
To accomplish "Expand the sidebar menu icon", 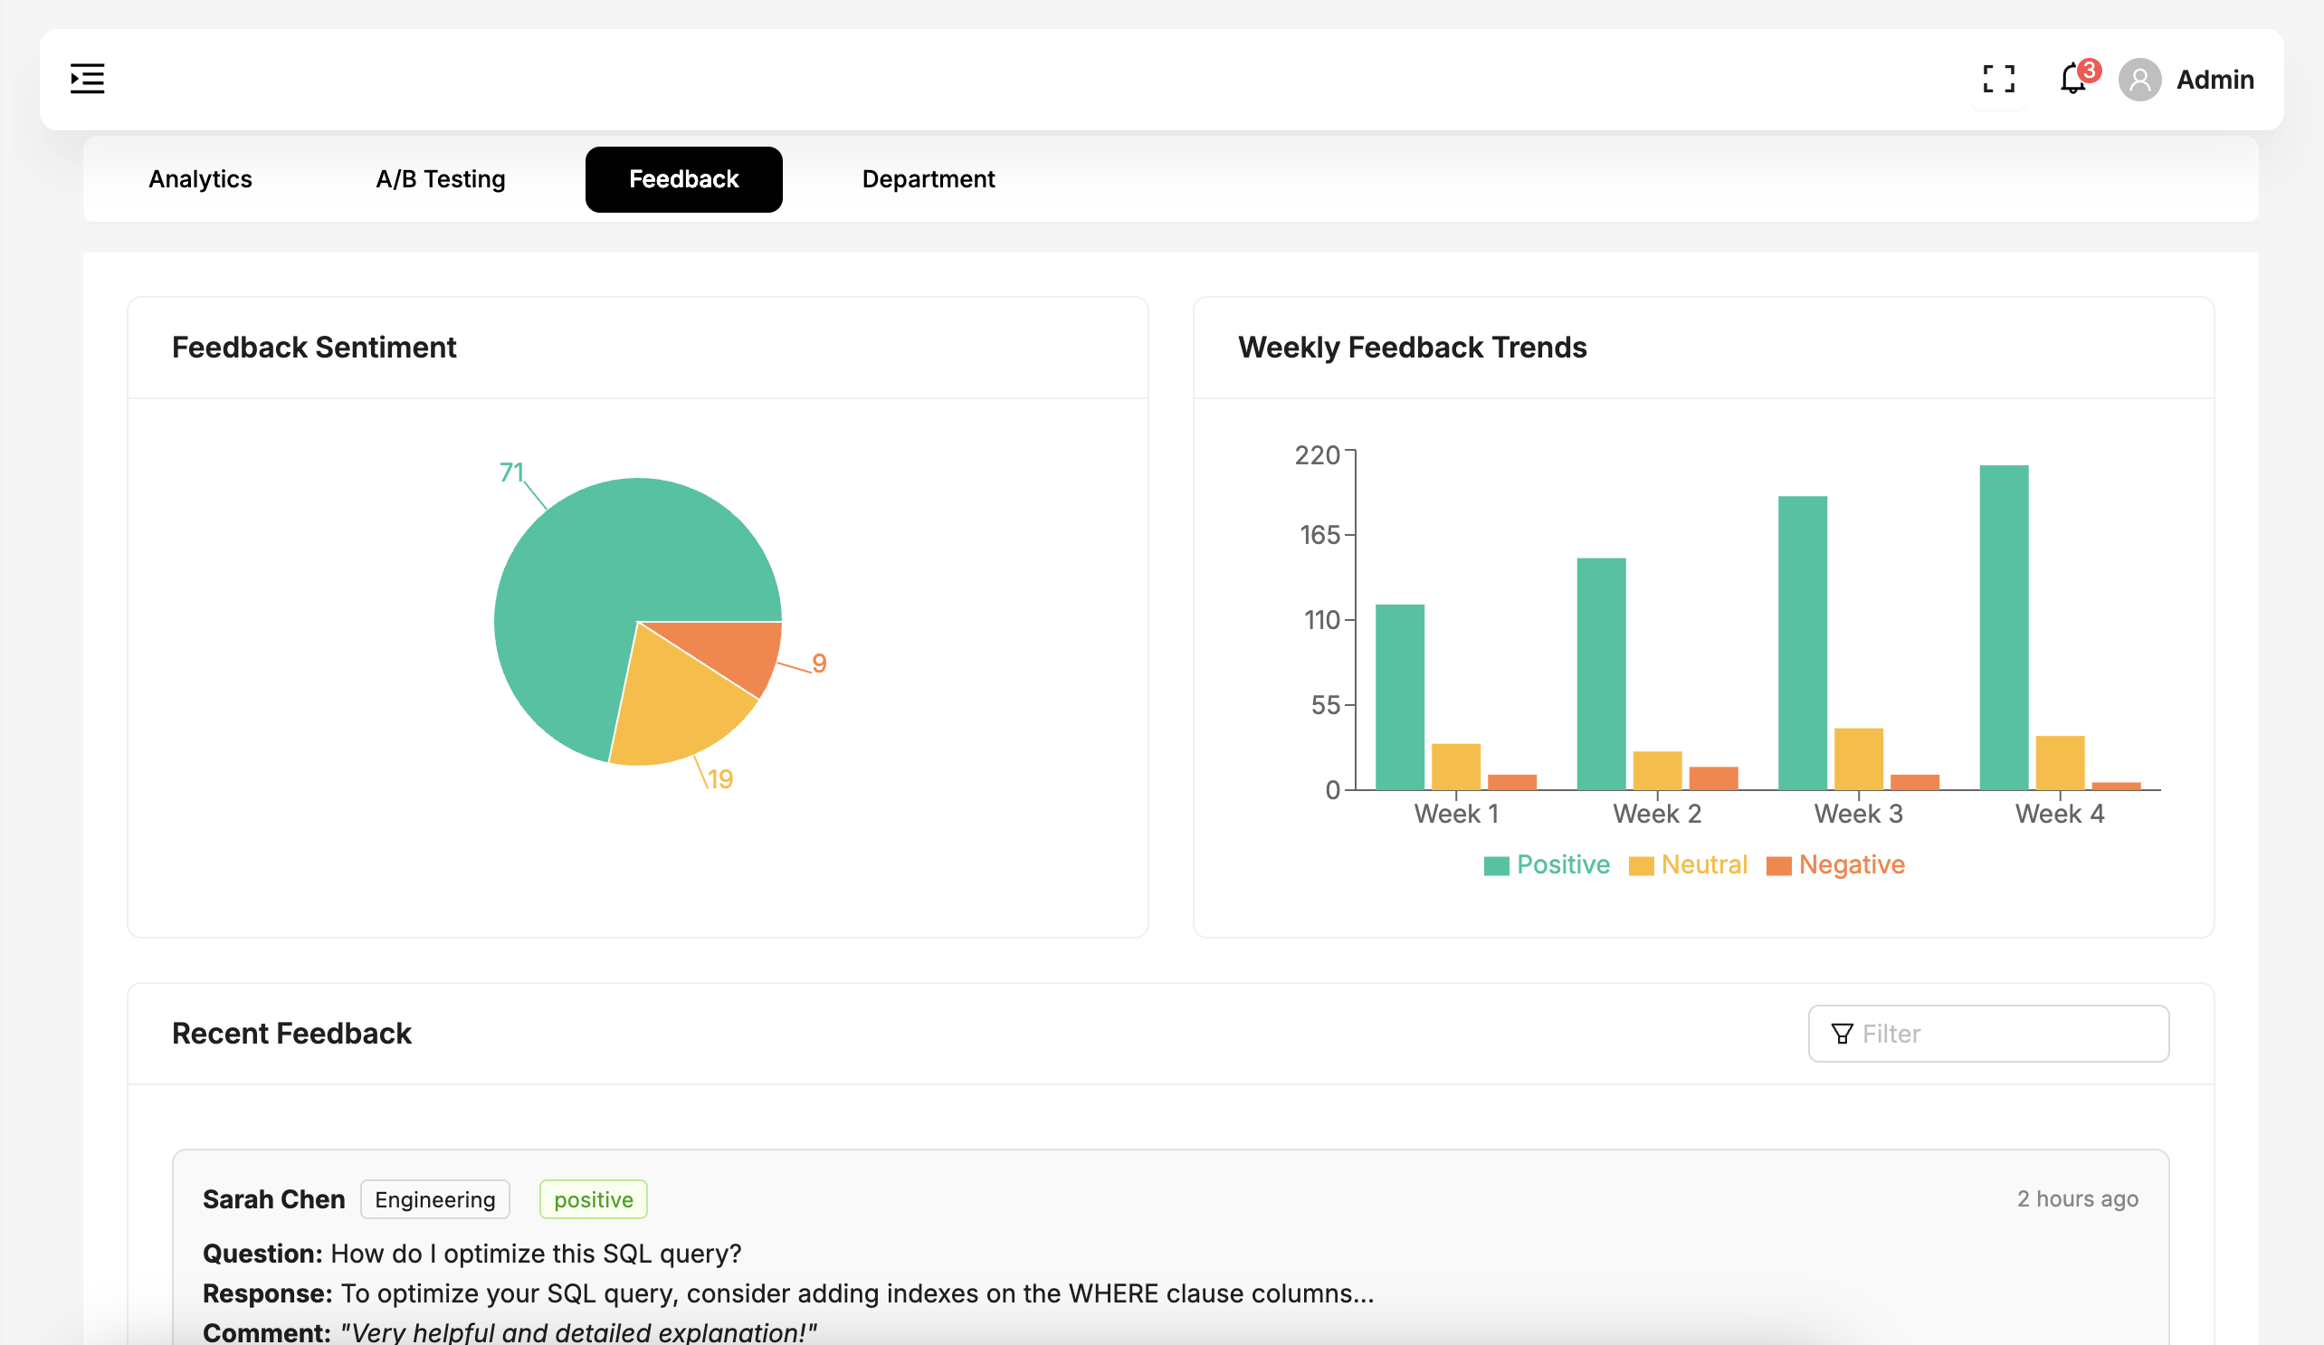I will 88,80.
